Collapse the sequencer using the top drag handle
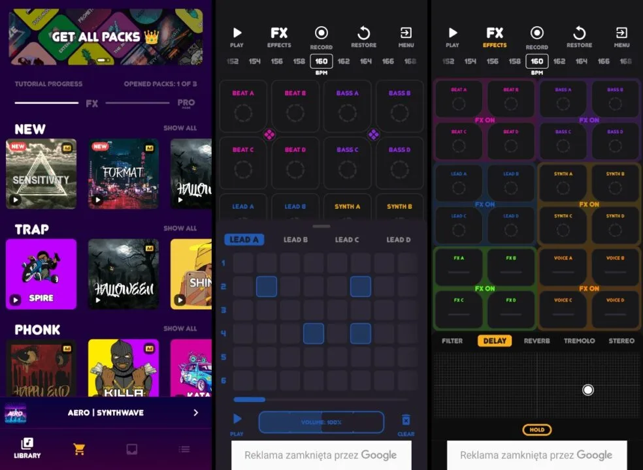 click(x=321, y=226)
